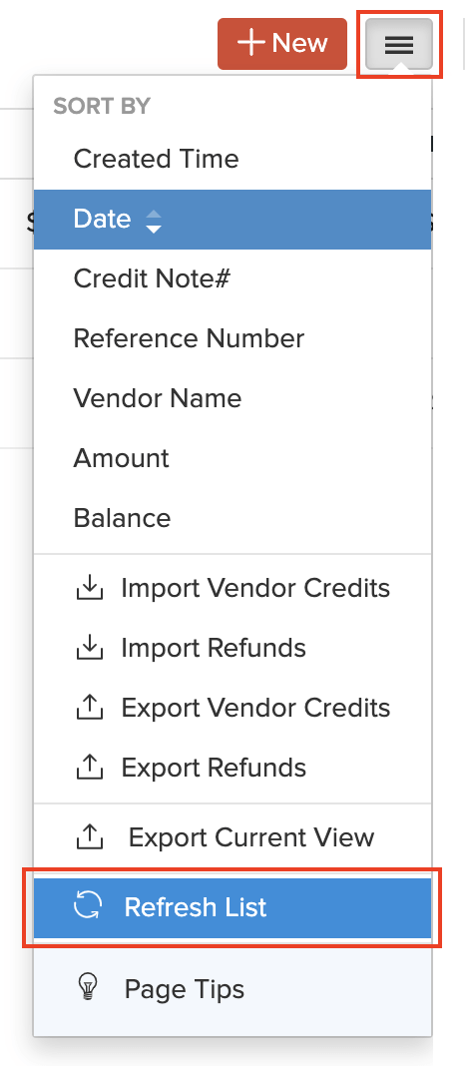The height and width of the screenshot is (1066, 469).
Task: Click the Export Current View upload icon
Action: 89,836
